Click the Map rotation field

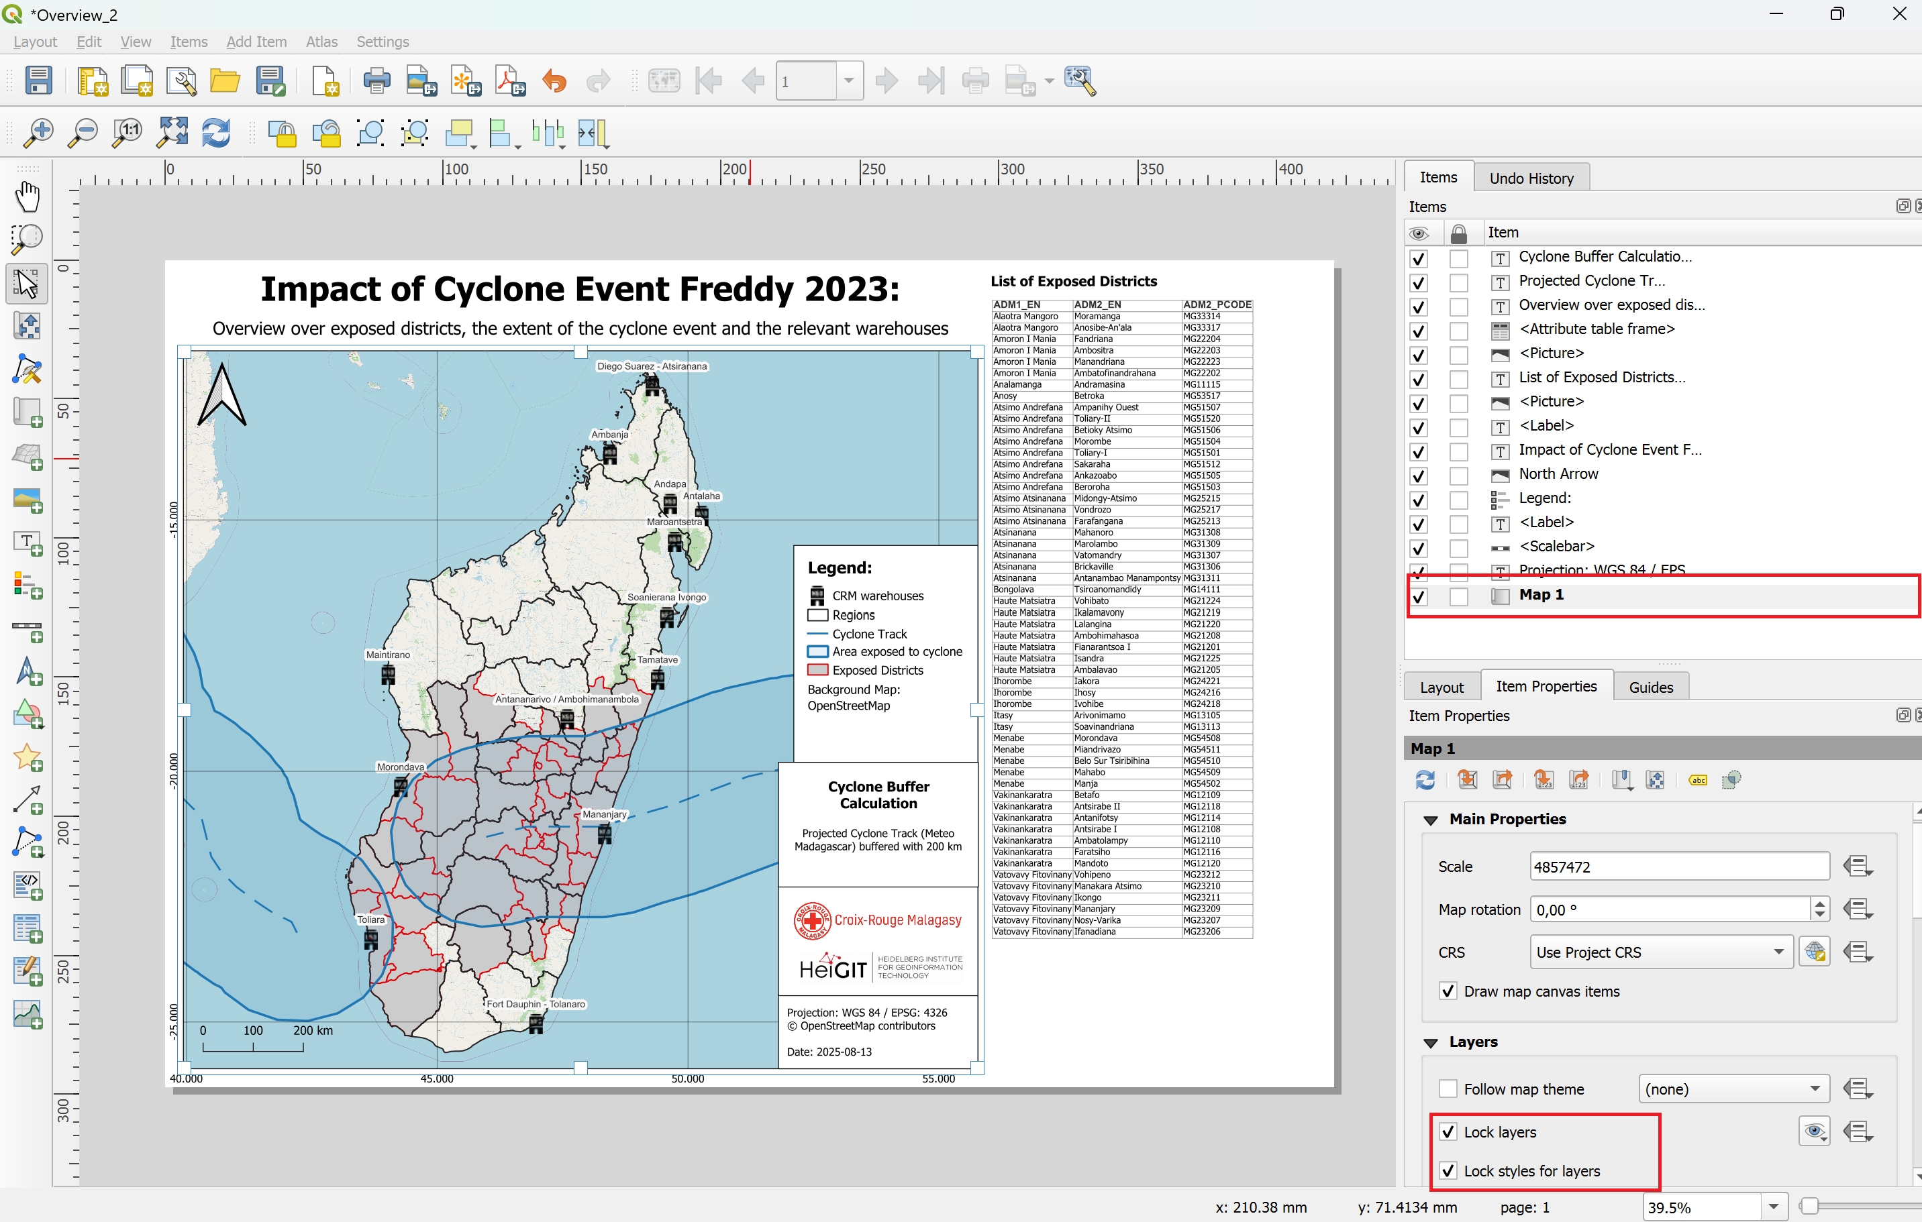click(1670, 909)
